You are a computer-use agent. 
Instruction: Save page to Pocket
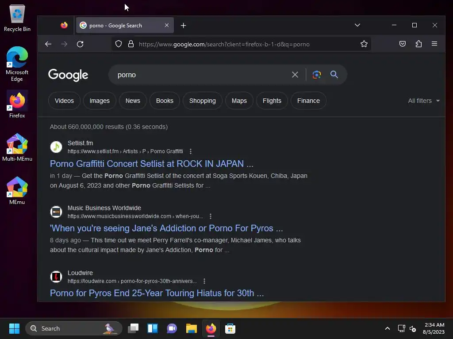click(403, 44)
